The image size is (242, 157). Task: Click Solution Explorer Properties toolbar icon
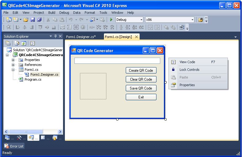pos(8,44)
